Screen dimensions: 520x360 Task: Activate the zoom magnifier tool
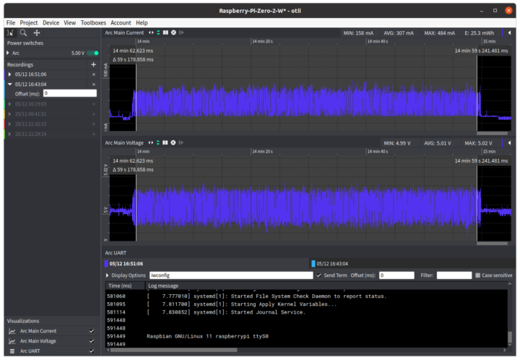pos(23,33)
